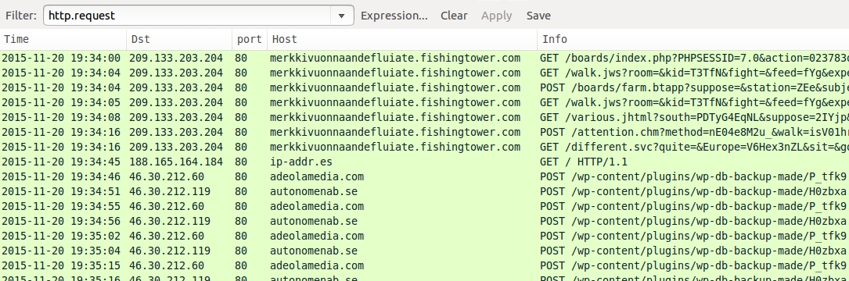Select the POST /attention.chm packet row
The image size is (849, 281).
[x=424, y=132]
